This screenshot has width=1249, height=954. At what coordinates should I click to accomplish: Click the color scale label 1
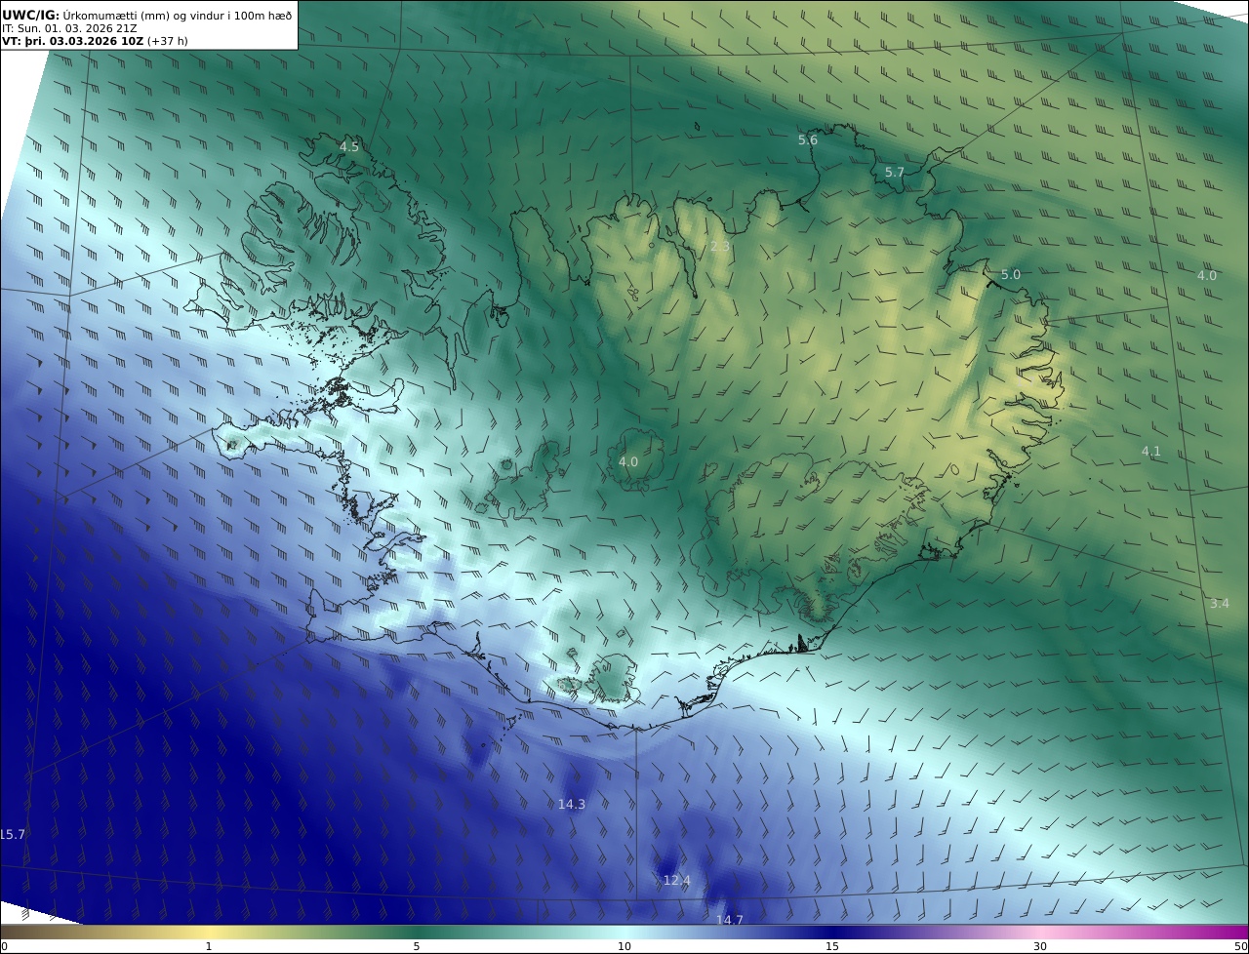(x=209, y=946)
